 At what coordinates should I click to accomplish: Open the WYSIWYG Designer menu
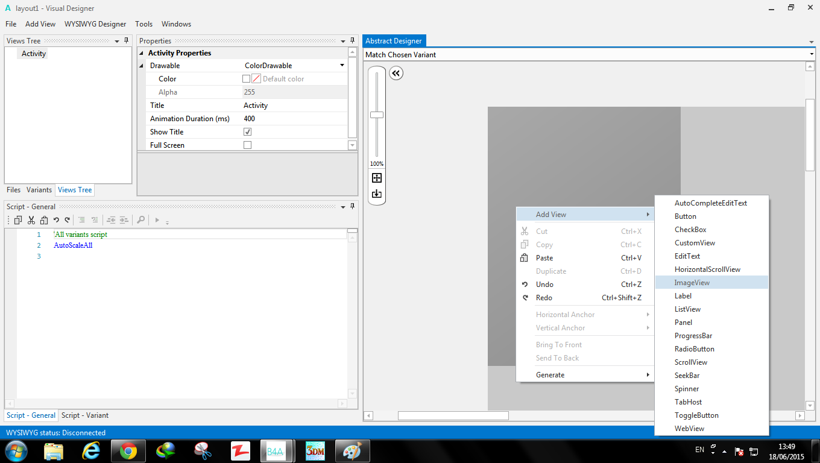click(x=95, y=24)
